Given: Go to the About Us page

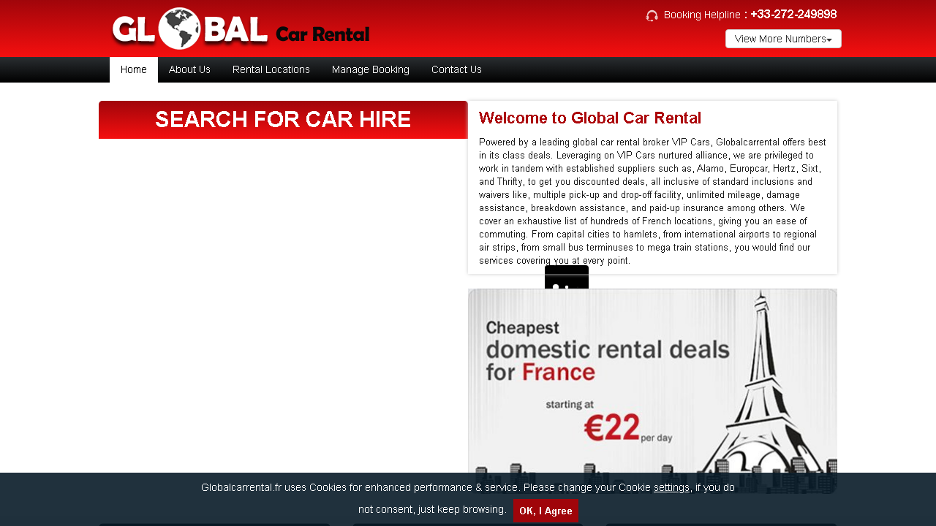Looking at the screenshot, I should click(x=189, y=69).
